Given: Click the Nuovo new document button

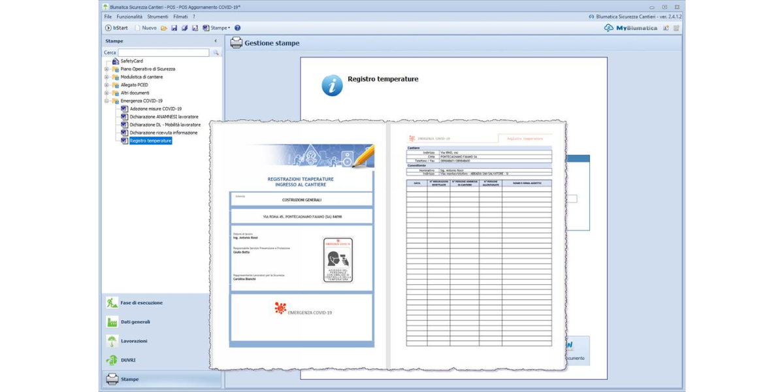Looking at the screenshot, I should 146,28.
